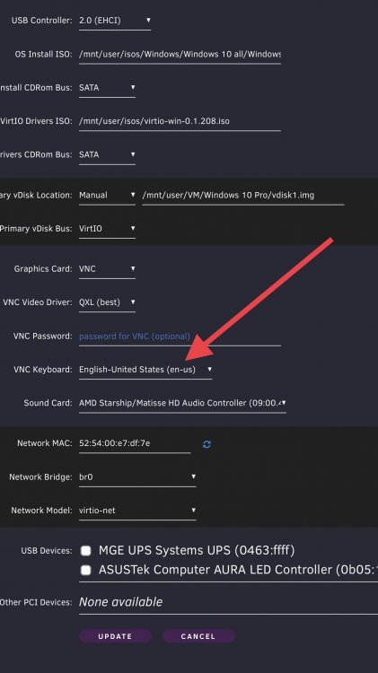Expand the Network Bridge br0 dropdown
This screenshot has height=673, width=378.
[137, 476]
